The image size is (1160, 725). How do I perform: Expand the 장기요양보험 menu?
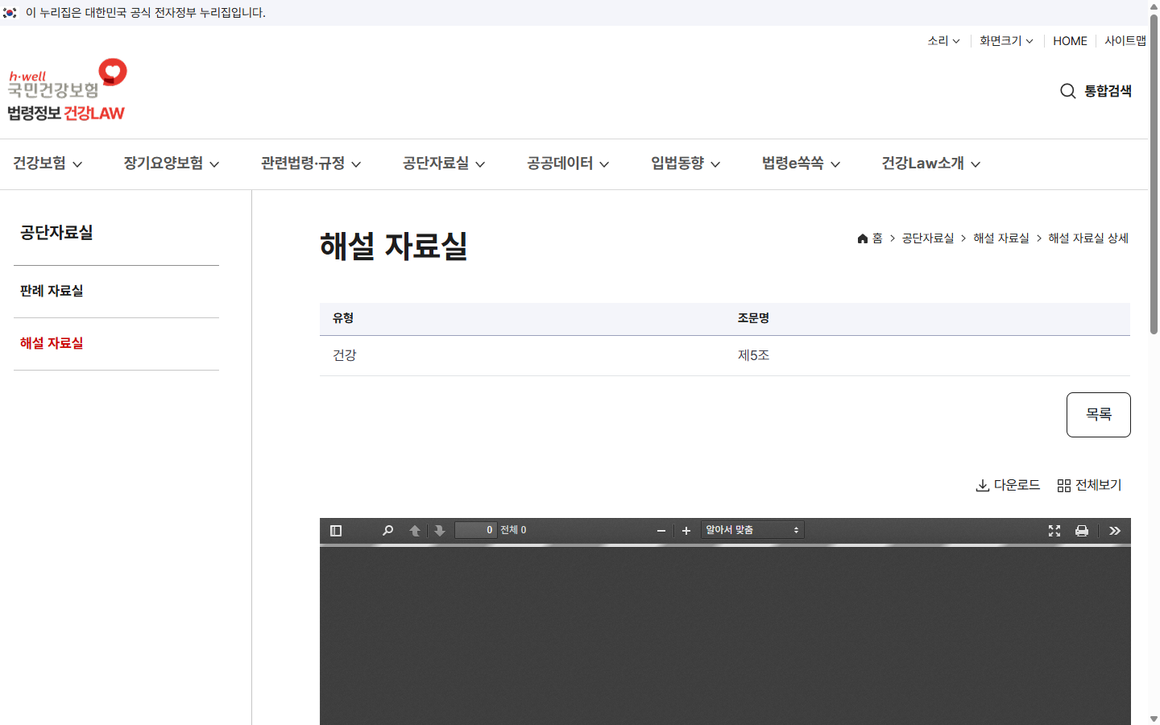pos(172,164)
